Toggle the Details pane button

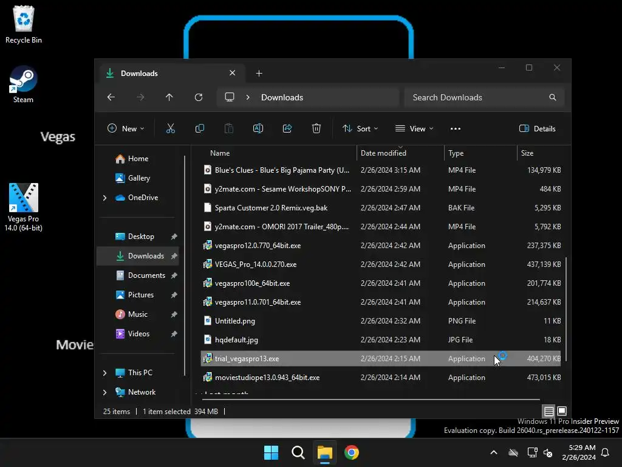(538, 129)
